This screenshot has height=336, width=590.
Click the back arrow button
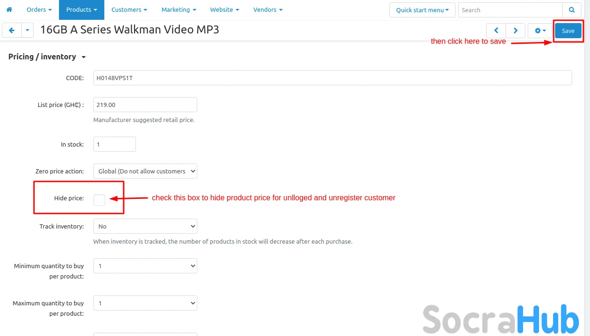11,31
